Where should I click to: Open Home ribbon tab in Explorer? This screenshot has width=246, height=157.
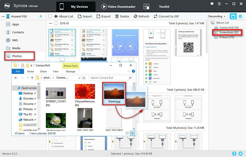click(x=30, y=71)
